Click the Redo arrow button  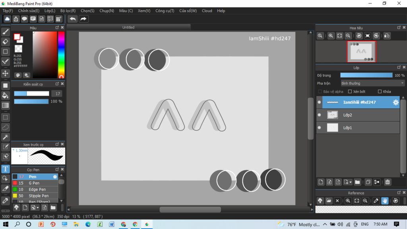[83, 19]
